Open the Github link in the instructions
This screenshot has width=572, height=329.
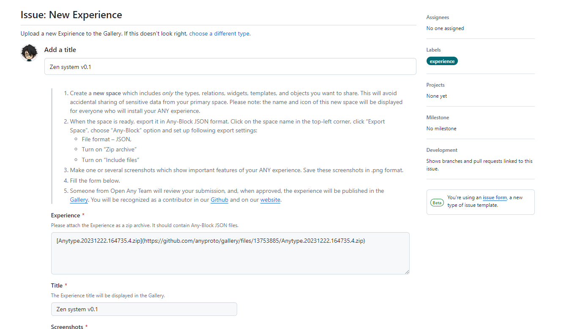click(219, 200)
